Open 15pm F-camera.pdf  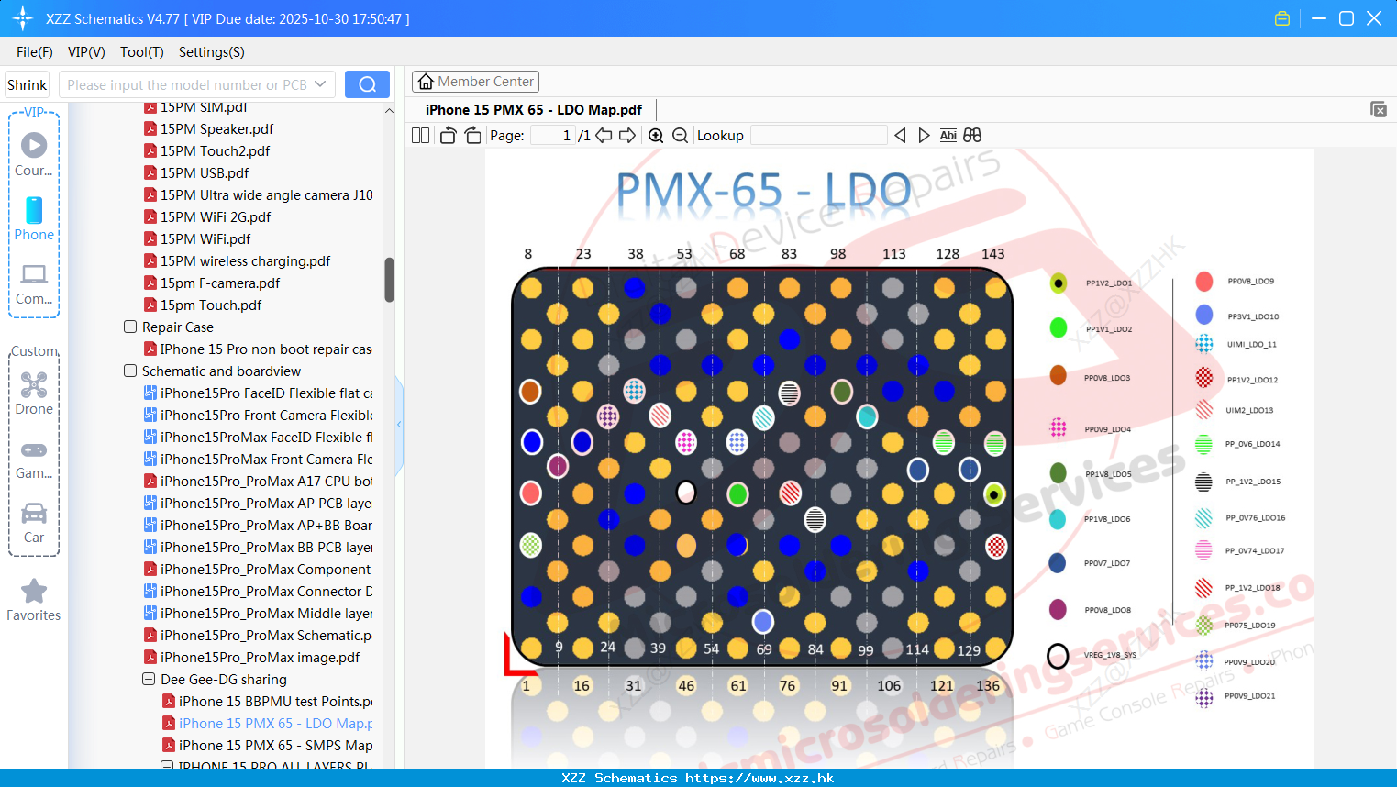(x=220, y=283)
